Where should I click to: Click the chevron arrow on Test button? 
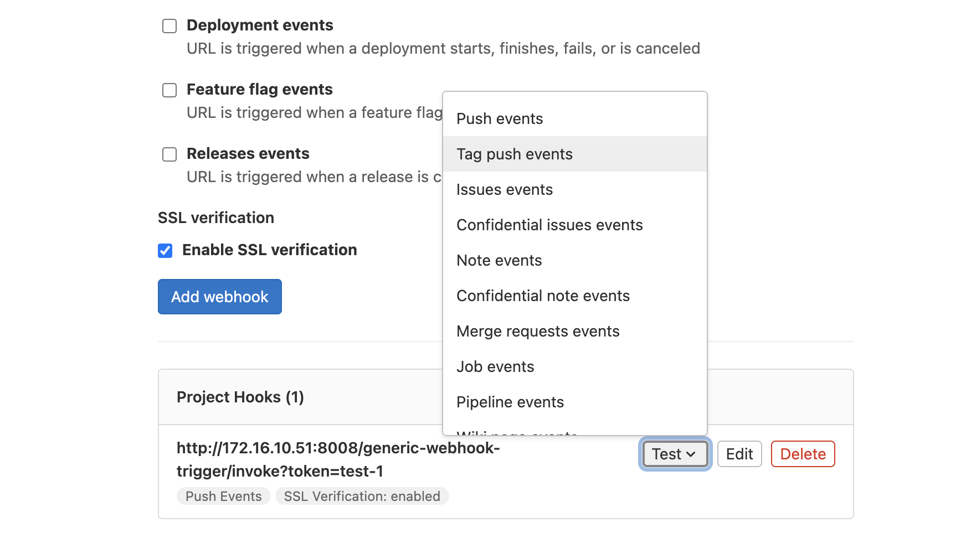pyautogui.click(x=691, y=454)
